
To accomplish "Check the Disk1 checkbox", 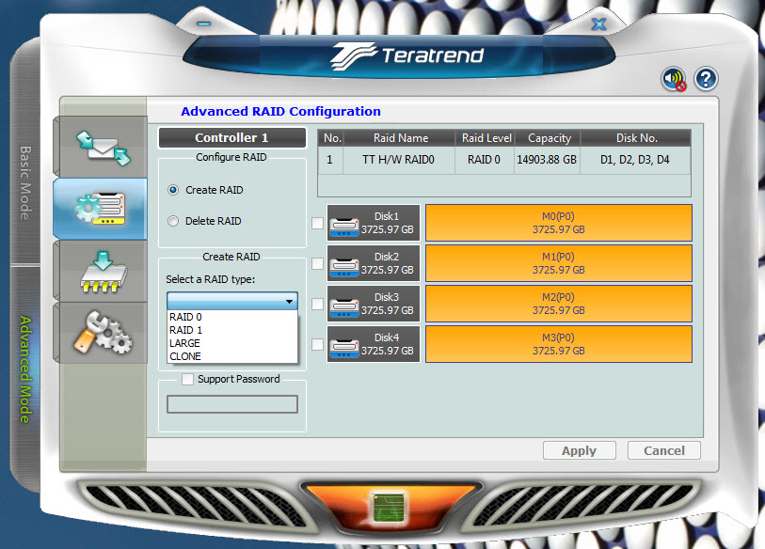I will (318, 223).
